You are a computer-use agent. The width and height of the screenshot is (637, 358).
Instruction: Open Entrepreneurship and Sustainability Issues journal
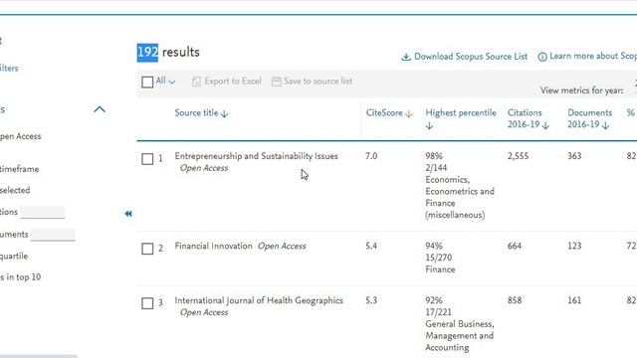257,156
